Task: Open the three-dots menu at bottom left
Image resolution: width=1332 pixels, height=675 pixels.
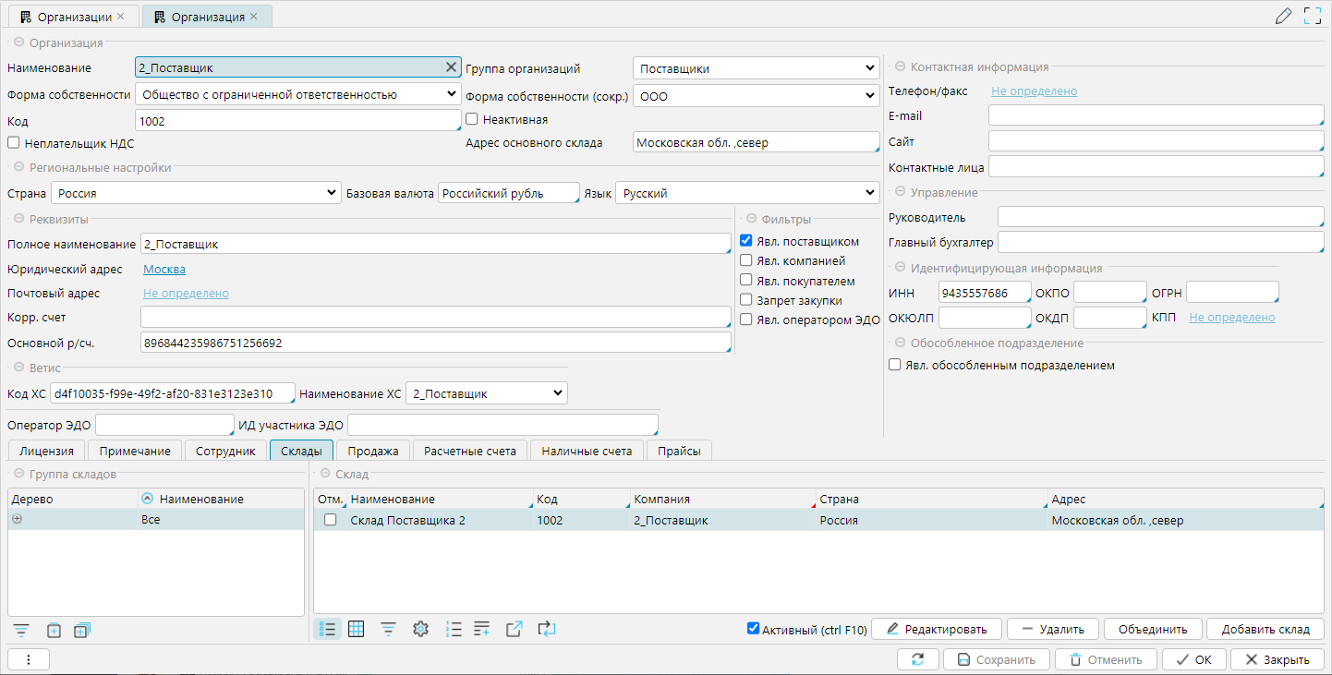Action: [x=29, y=659]
